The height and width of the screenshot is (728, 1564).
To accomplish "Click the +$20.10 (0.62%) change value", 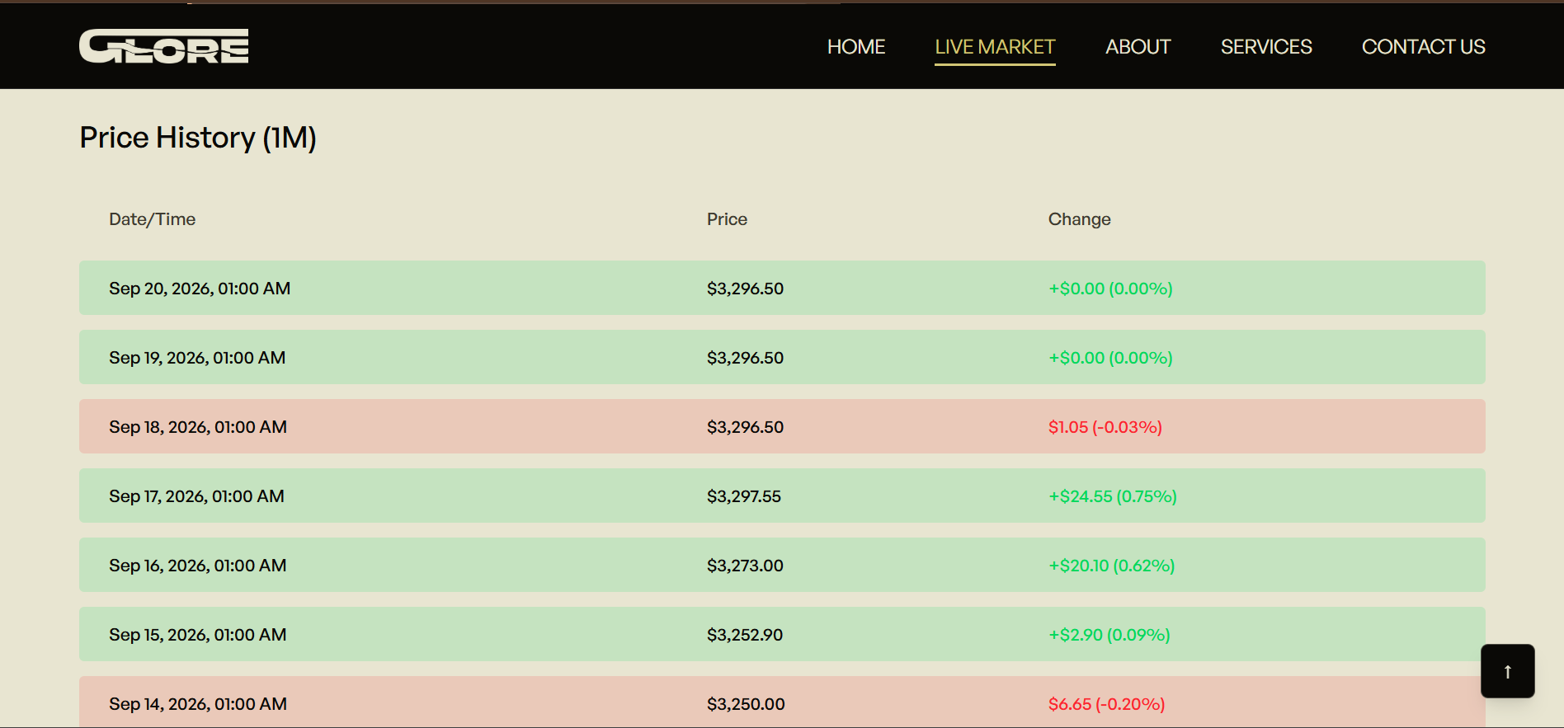I will click(x=1112, y=566).
